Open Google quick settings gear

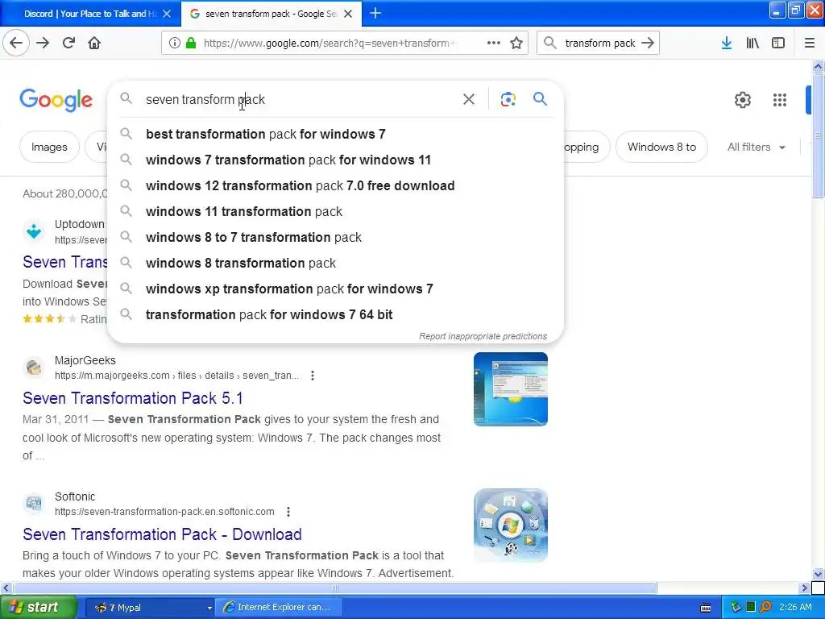742,99
